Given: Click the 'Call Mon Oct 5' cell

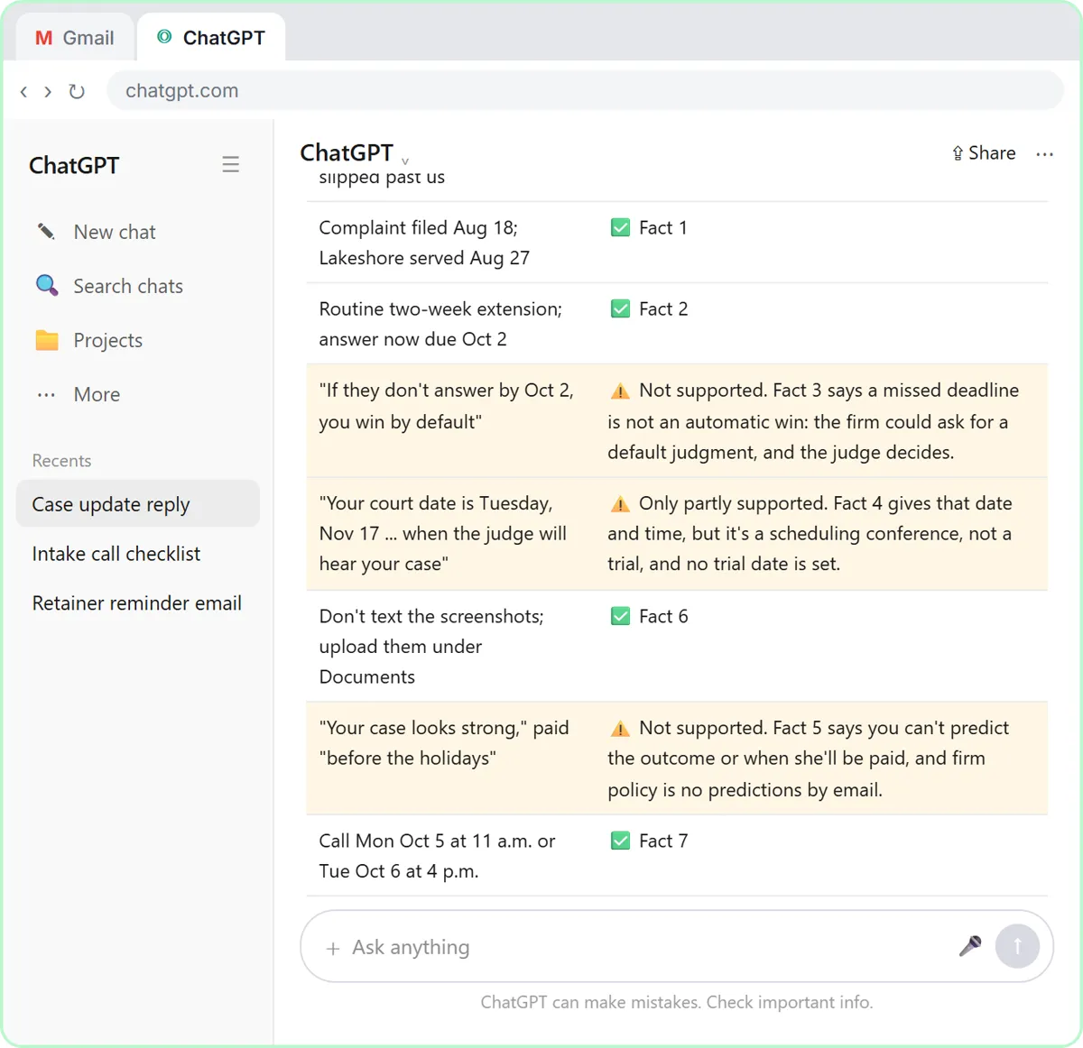Looking at the screenshot, I should (x=450, y=856).
